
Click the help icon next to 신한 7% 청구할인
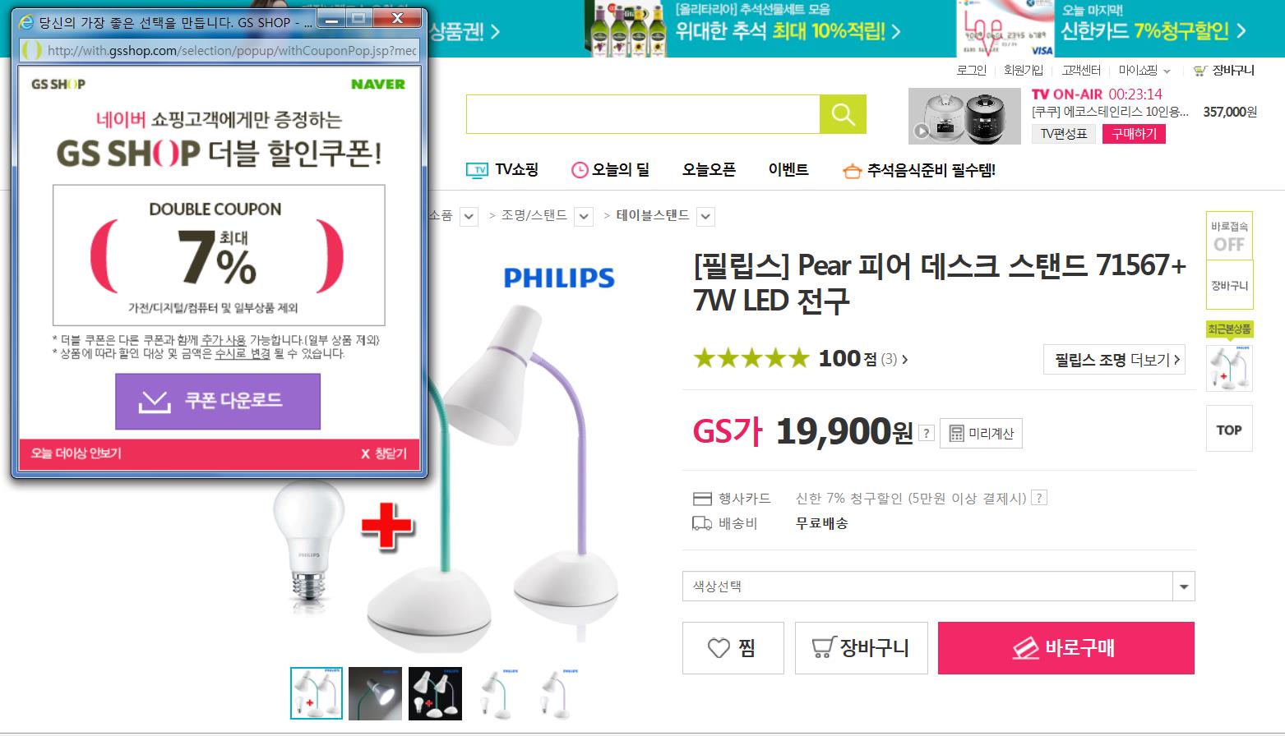click(x=1039, y=498)
